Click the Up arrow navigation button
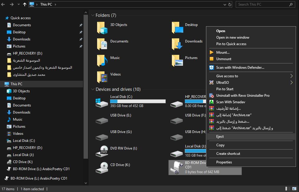 [x=24, y=4]
